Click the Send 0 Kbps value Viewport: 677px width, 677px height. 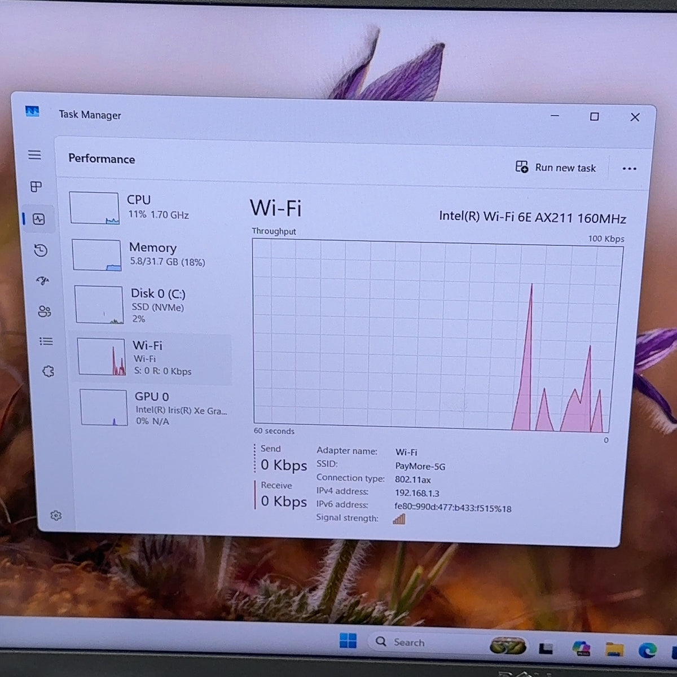click(x=284, y=465)
